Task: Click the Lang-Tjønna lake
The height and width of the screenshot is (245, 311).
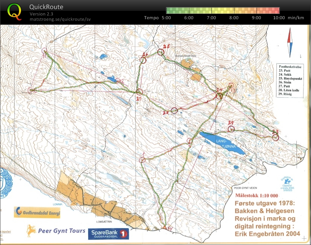Action: [222, 143]
